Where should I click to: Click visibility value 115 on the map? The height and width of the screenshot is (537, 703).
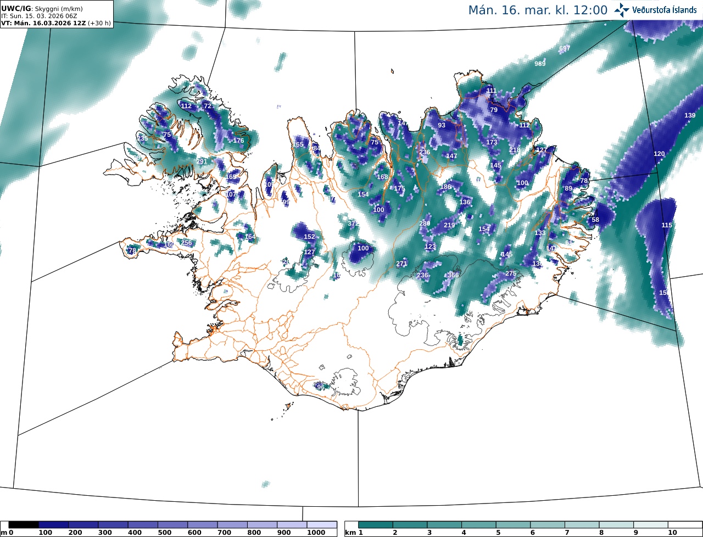(667, 225)
